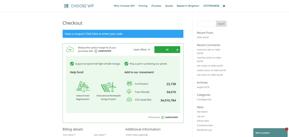289x137 pixels.
Task: Click the 01273906836 phone number
Action: point(211,6)
